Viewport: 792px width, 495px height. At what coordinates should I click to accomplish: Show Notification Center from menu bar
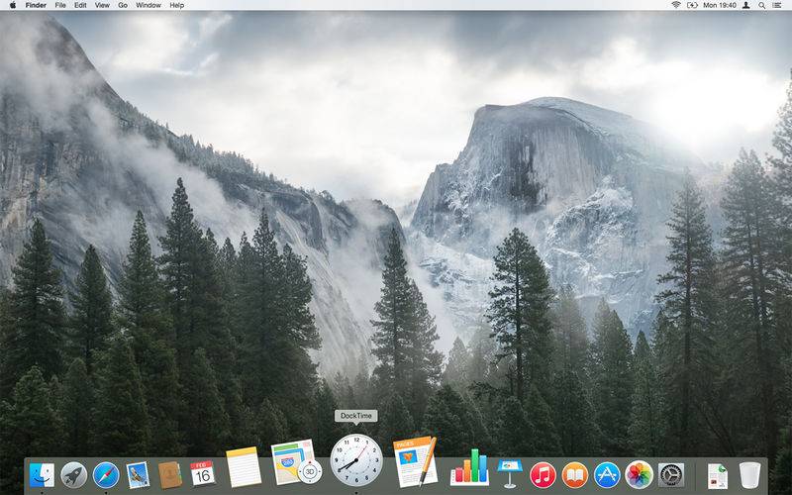(778, 5)
